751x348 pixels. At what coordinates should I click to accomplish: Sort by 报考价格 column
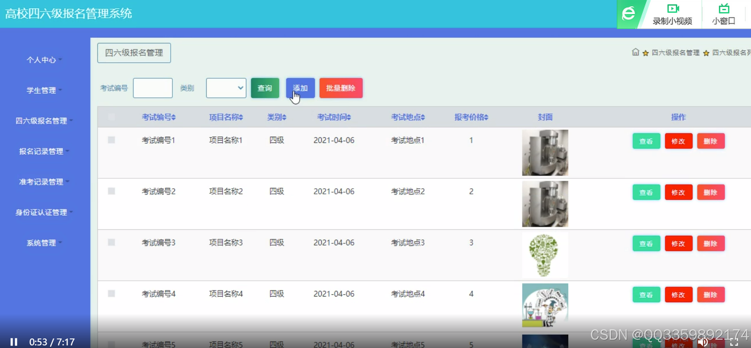pos(471,117)
